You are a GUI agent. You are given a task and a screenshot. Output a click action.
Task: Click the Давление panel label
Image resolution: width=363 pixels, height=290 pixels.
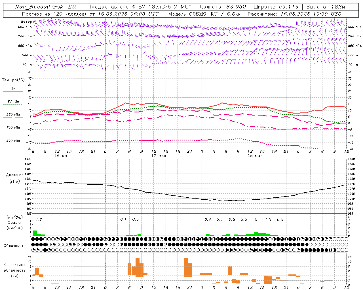(x=15, y=175)
